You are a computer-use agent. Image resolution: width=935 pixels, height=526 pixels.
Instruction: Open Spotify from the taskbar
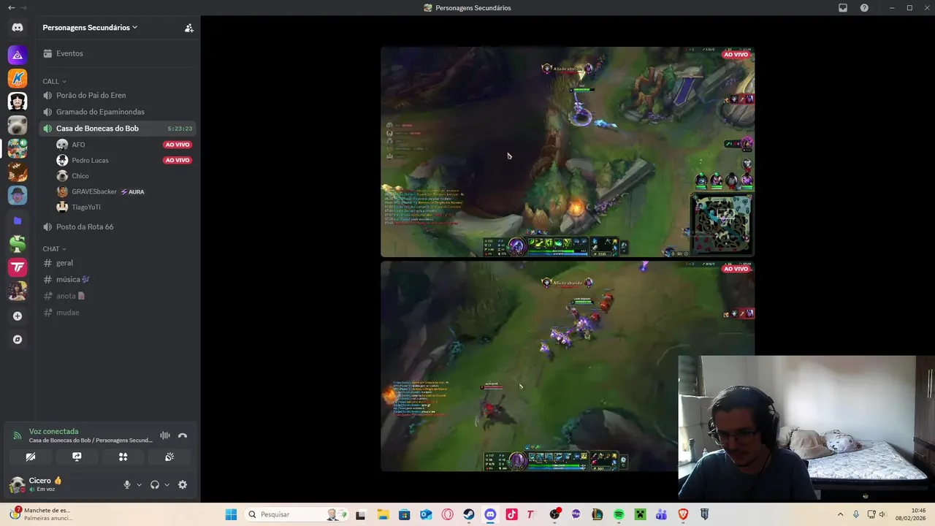(x=619, y=514)
